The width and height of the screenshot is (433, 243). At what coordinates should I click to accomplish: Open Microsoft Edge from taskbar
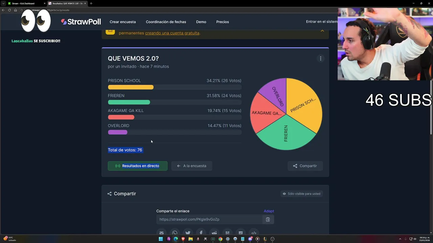tap(176, 239)
